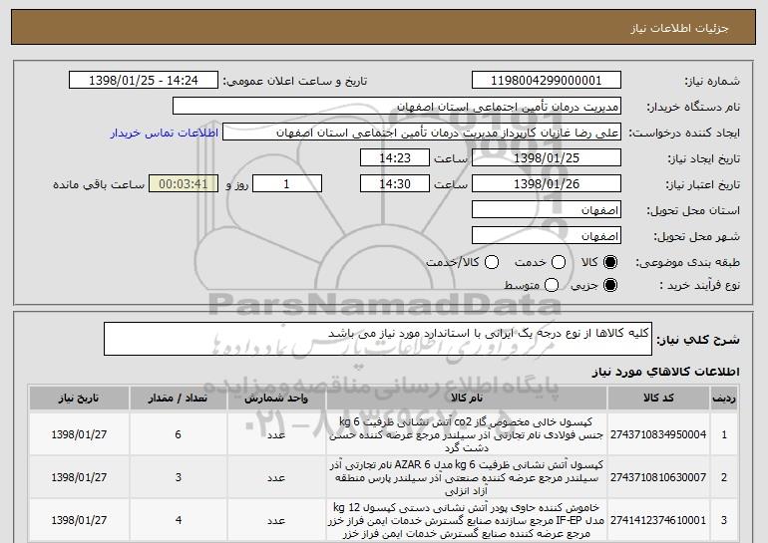The image size is (768, 543).
Task: Click the اطلاعات کالاهای مورد نیاز section heading
Action: [x=665, y=373]
